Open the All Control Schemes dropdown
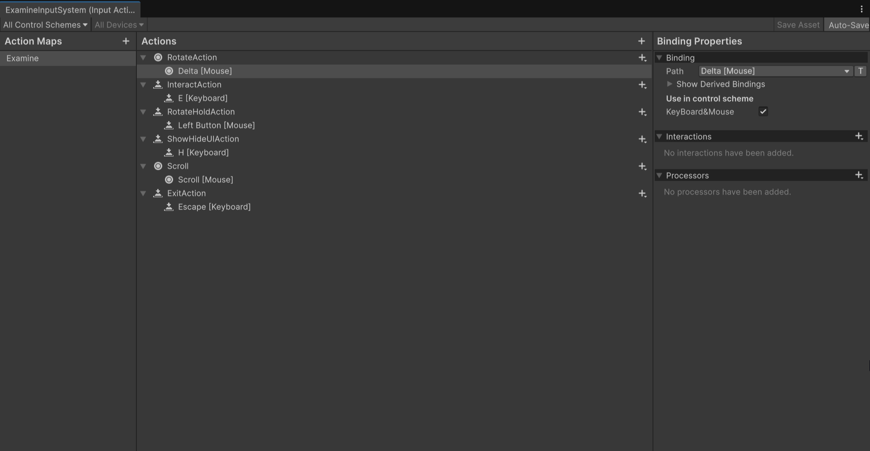The width and height of the screenshot is (870, 451). (45, 25)
